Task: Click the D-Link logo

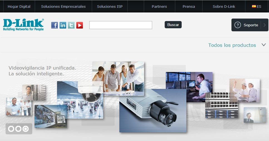Action: [23, 25]
